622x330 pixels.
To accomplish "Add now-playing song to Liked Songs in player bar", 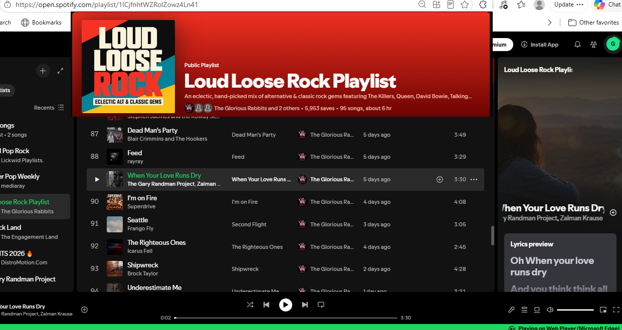I will (x=84, y=309).
